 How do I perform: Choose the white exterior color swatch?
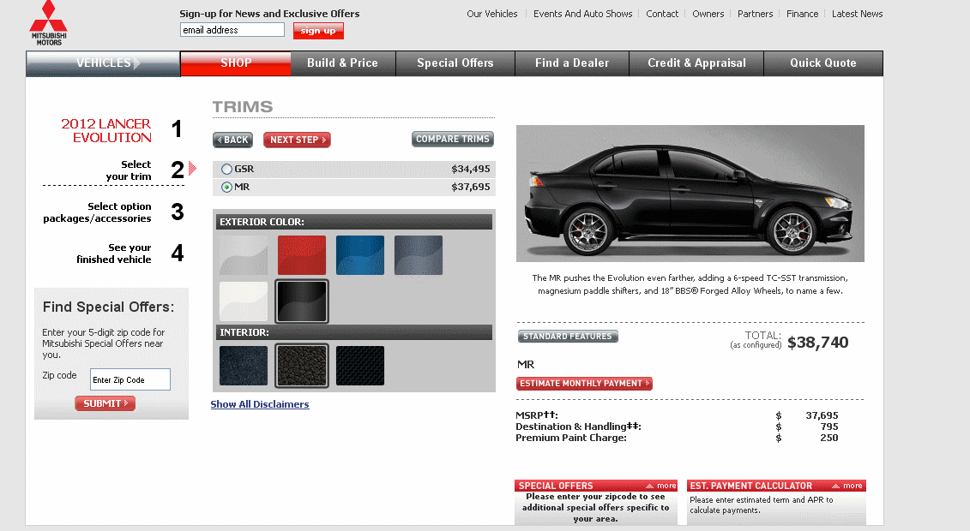pyautogui.click(x=244, y=301)
